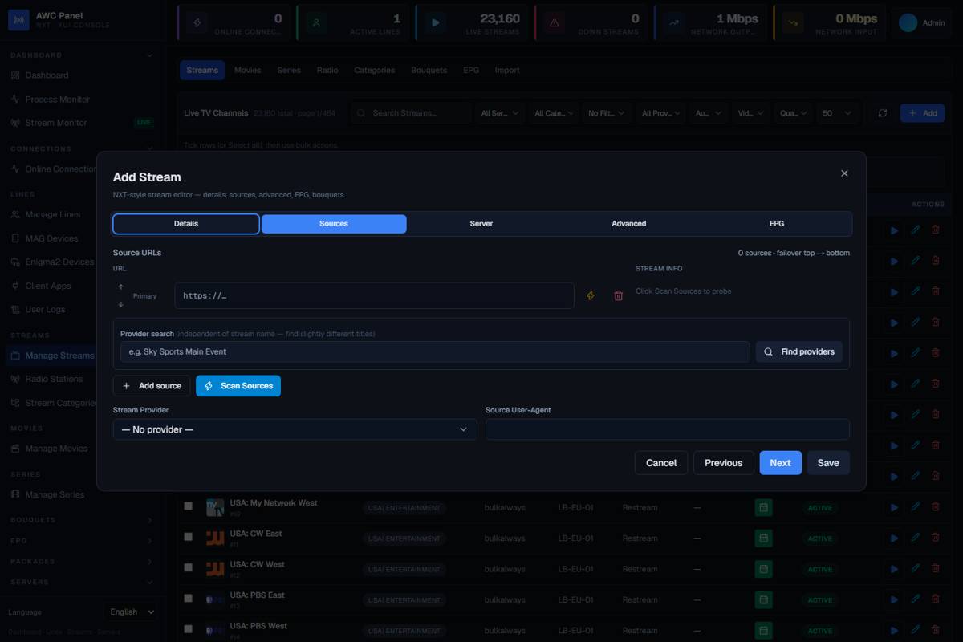Move Primary source down with arrow

(121, 305)
